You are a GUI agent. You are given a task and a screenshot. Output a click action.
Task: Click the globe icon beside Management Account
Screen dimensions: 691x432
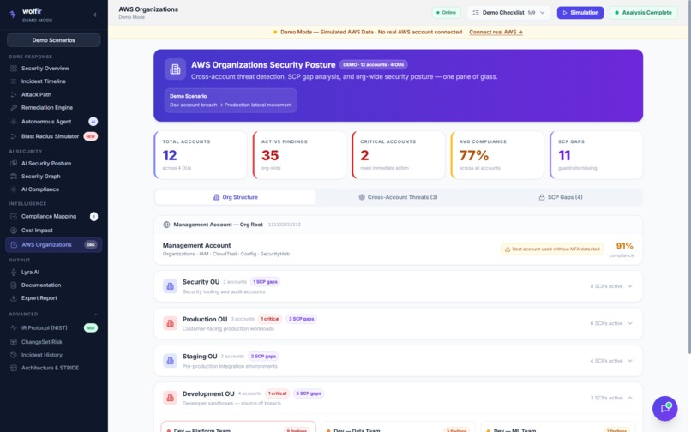[x=166, y=225]
